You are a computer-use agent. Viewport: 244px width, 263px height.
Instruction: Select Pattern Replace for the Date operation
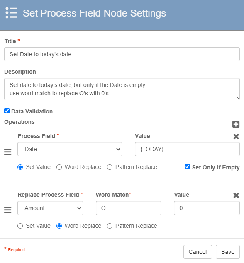110,167
